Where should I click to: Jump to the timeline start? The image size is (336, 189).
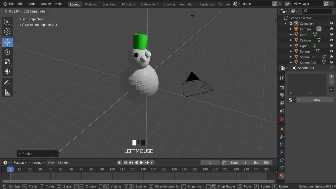125,162
